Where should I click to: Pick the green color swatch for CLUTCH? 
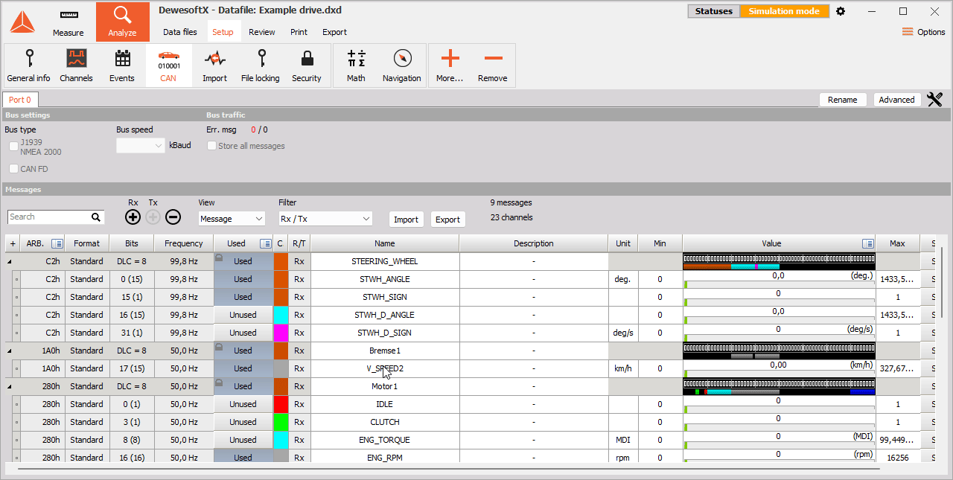(x=281, y=422)
